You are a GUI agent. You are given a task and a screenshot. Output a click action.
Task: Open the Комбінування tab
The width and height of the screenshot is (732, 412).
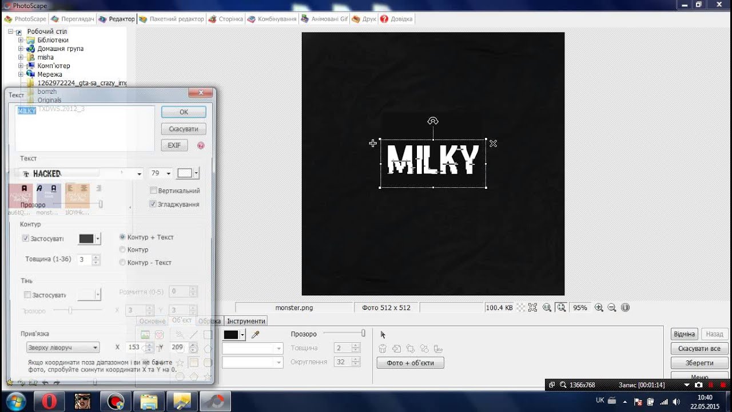pos(272,19)
